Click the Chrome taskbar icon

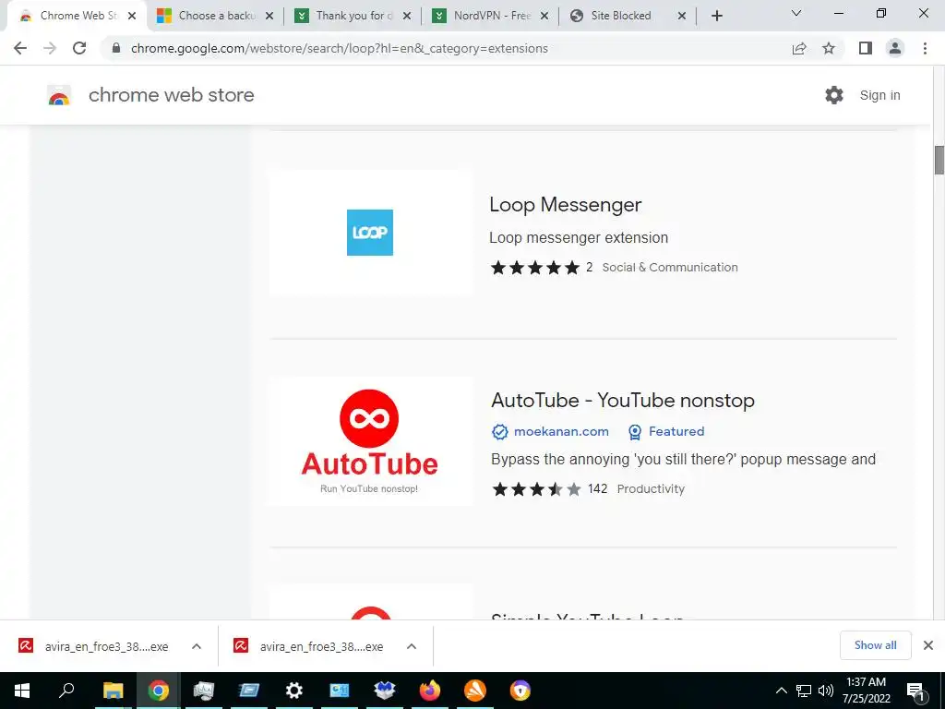point(159,691)
